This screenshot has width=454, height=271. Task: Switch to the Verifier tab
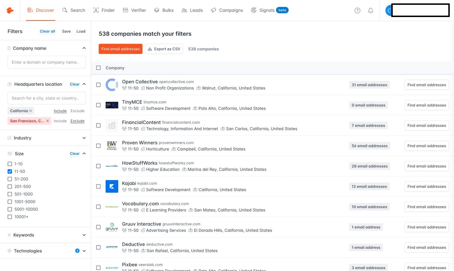coord(134,10)
